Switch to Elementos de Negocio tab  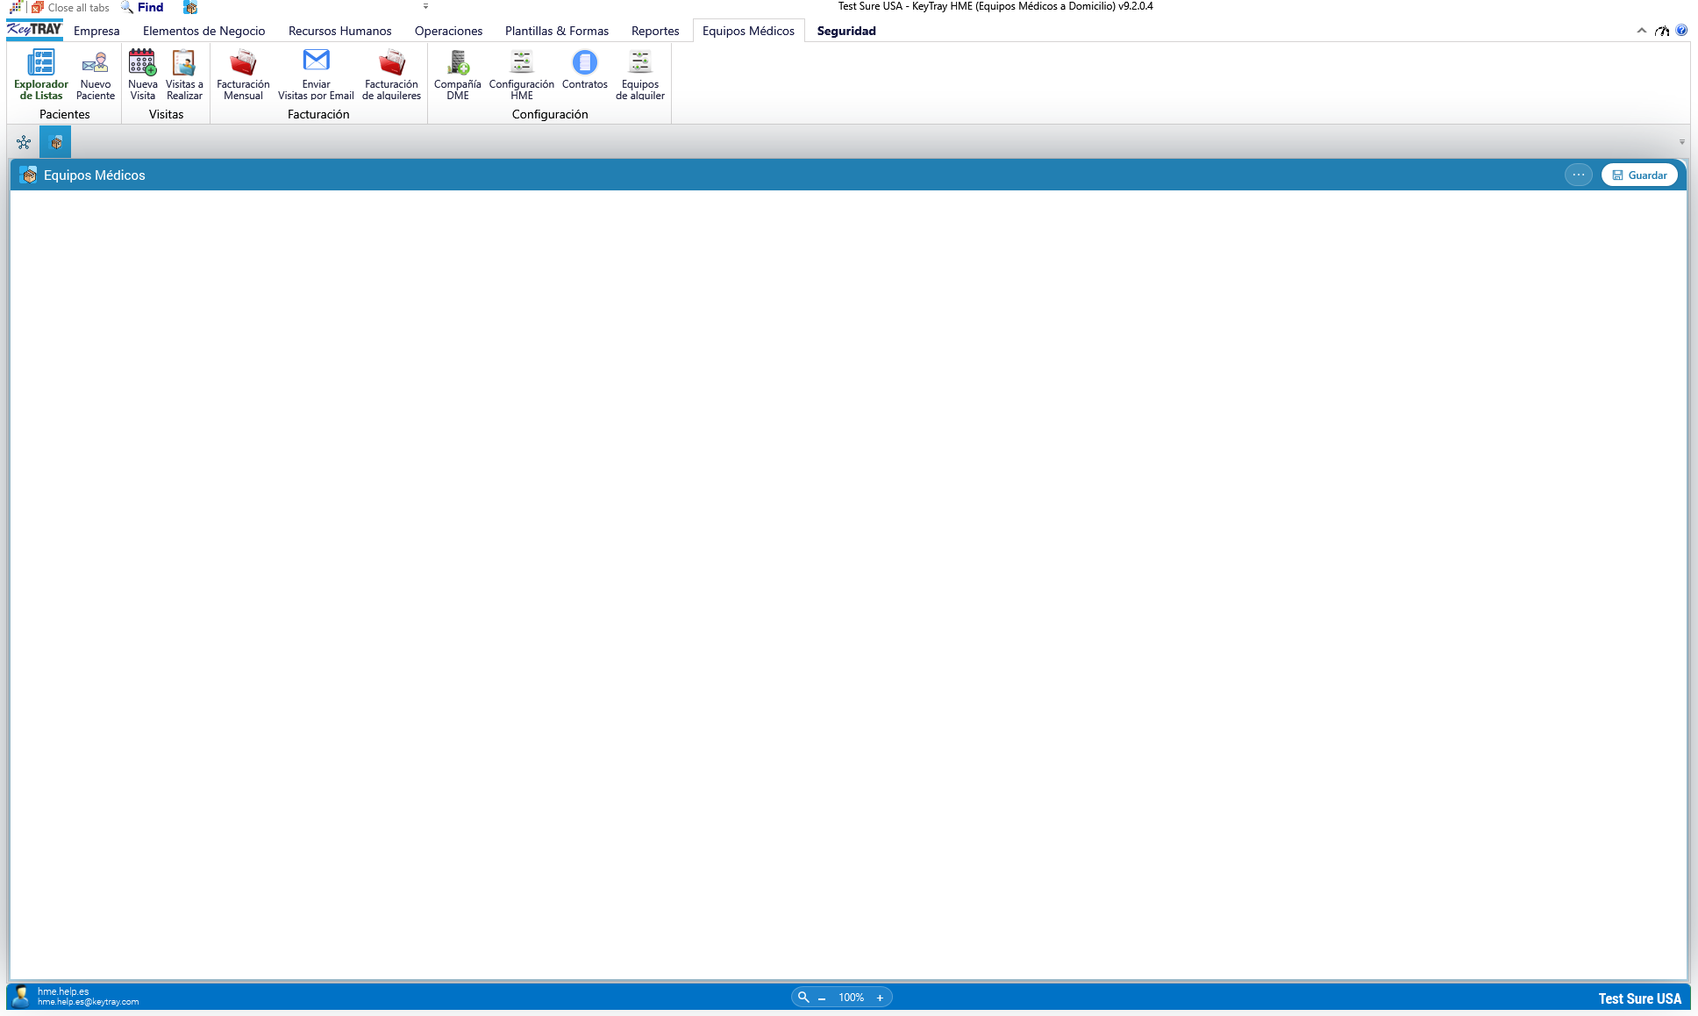pos(203,31)
